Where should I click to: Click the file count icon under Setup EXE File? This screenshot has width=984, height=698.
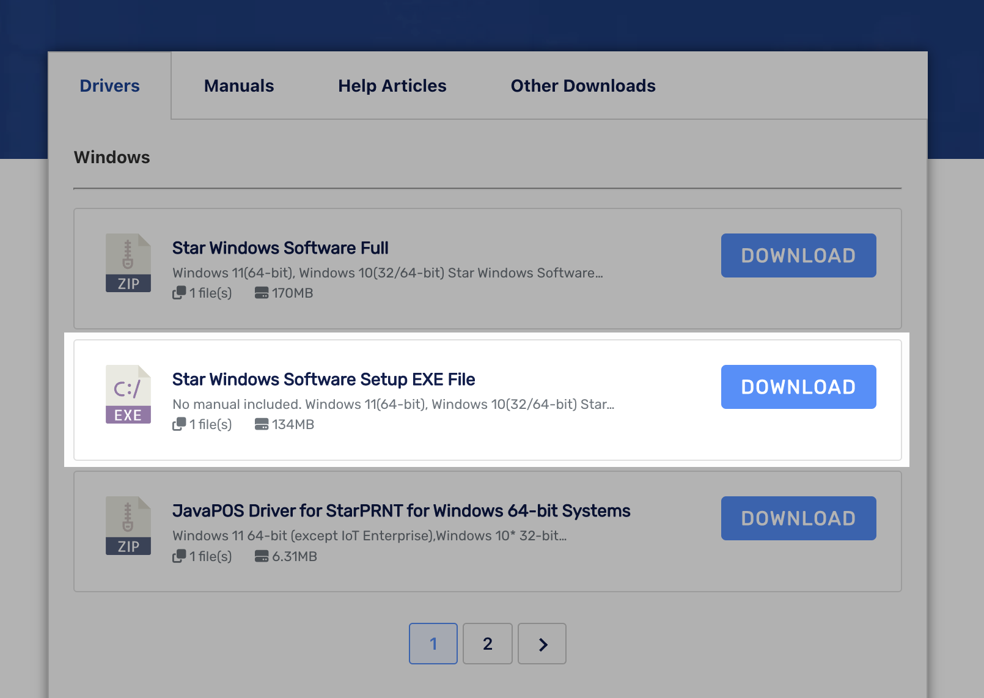178,425
